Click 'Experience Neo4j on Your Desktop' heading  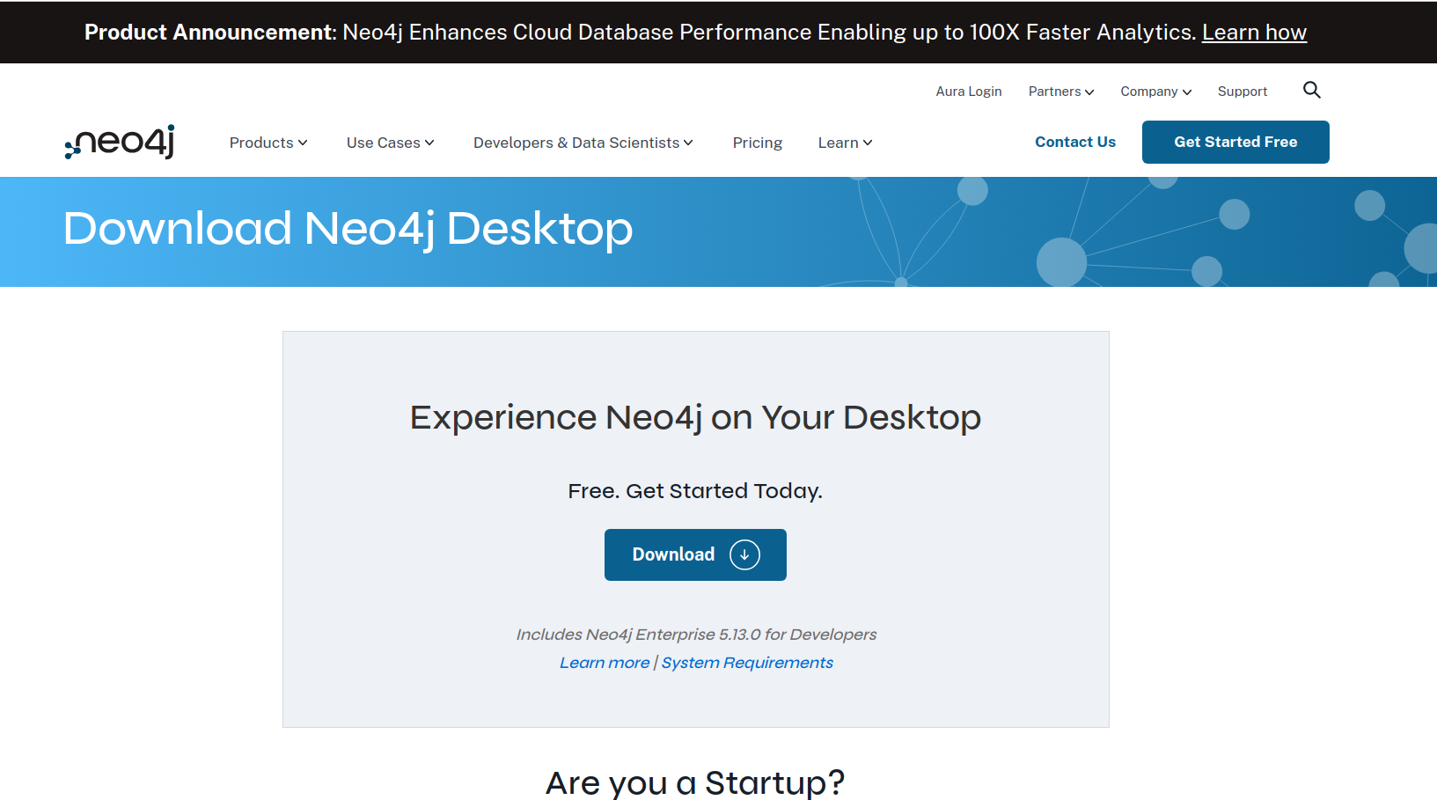coord(695,417)
